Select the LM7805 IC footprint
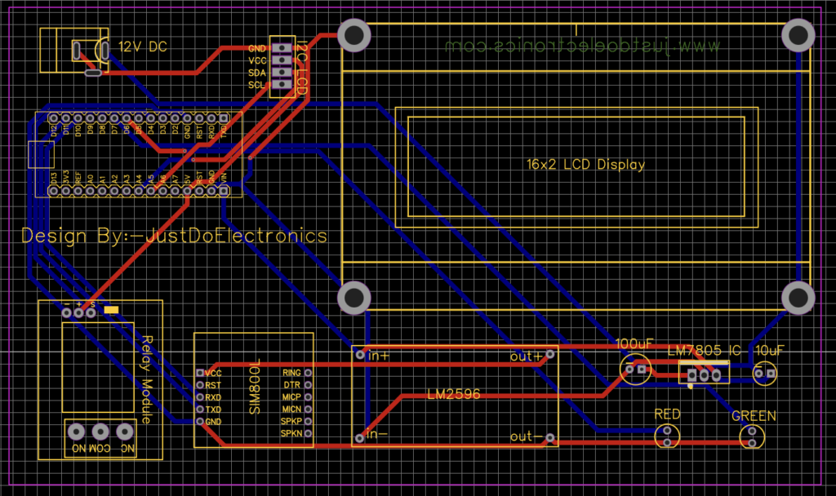Image resolution: width=836 pixels, height=496 pixels. (x=704, y=374)
